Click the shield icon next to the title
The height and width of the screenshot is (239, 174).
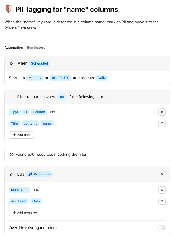click(x=8, y=9)
